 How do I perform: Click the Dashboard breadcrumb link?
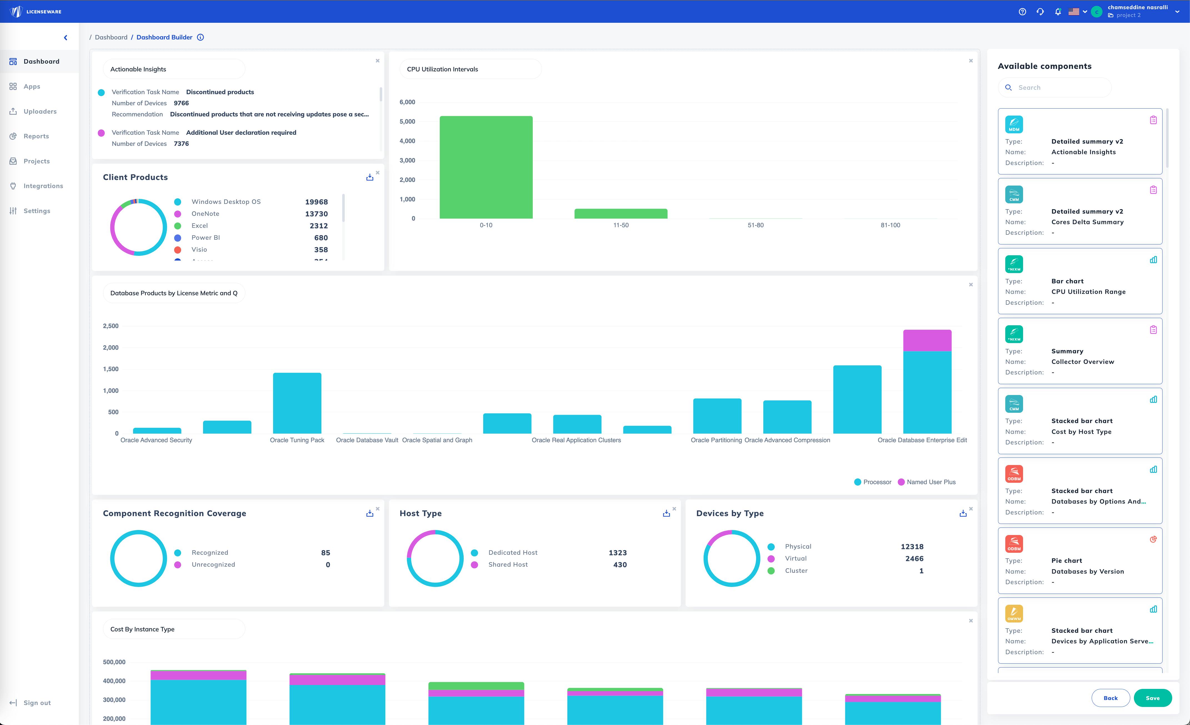click(111, 37)
